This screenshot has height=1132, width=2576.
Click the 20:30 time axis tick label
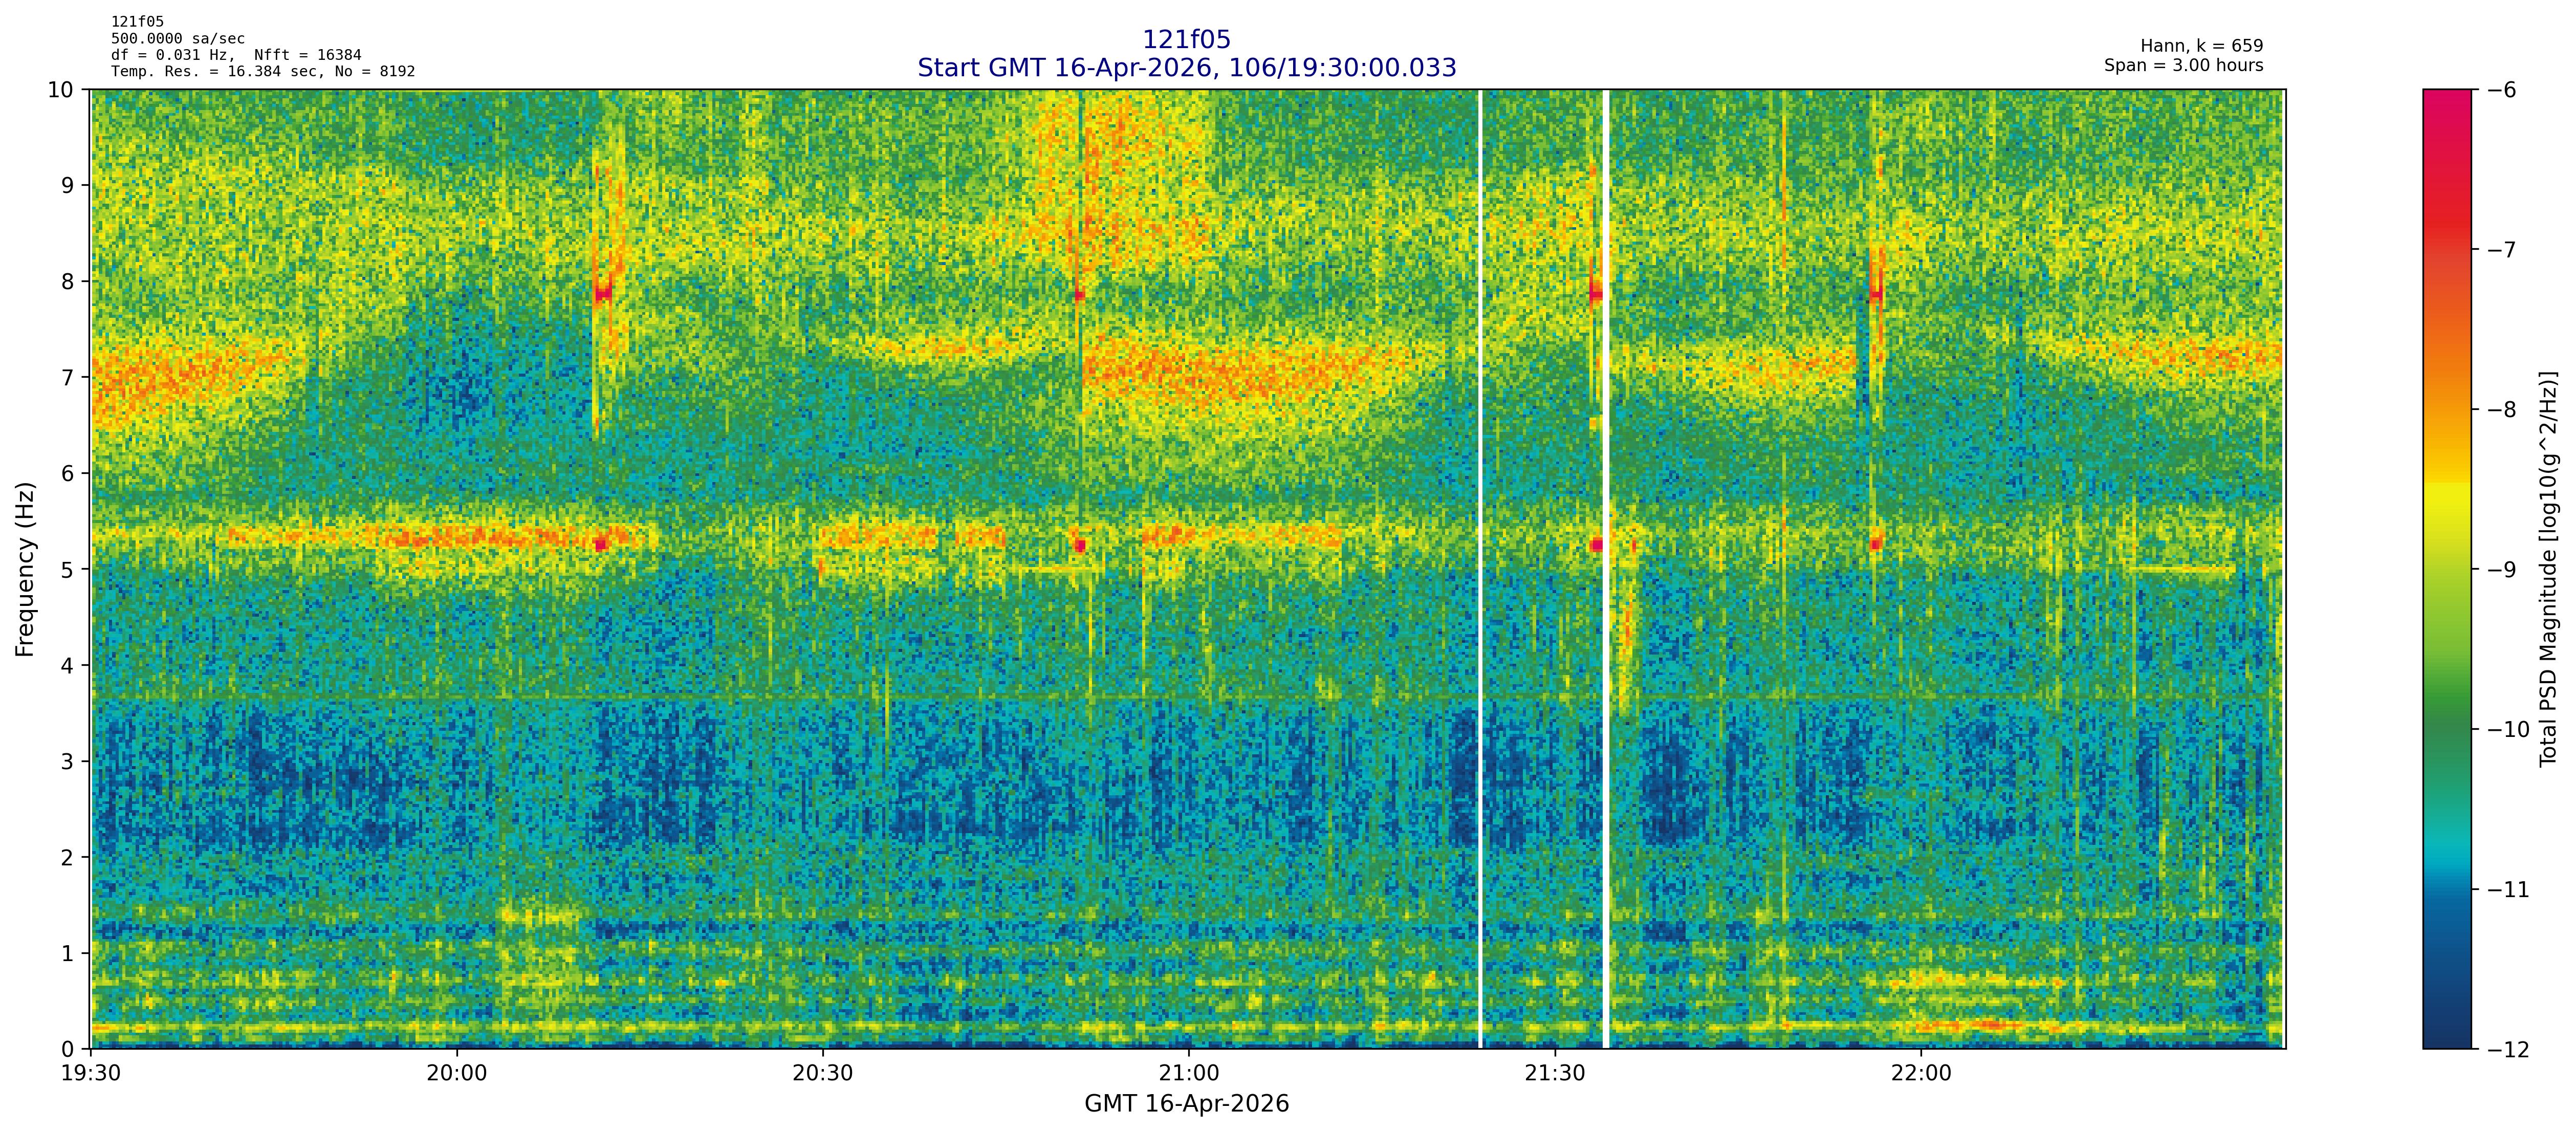pos(823,1073)
